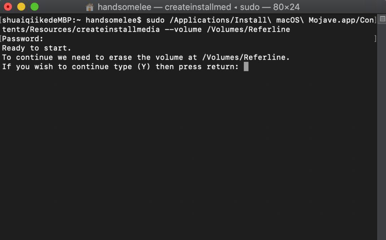The width and height of the screenshot is (386, 240).
Task: Click 'sudo' in the window title bar
Action: click(x=250, y=7)
